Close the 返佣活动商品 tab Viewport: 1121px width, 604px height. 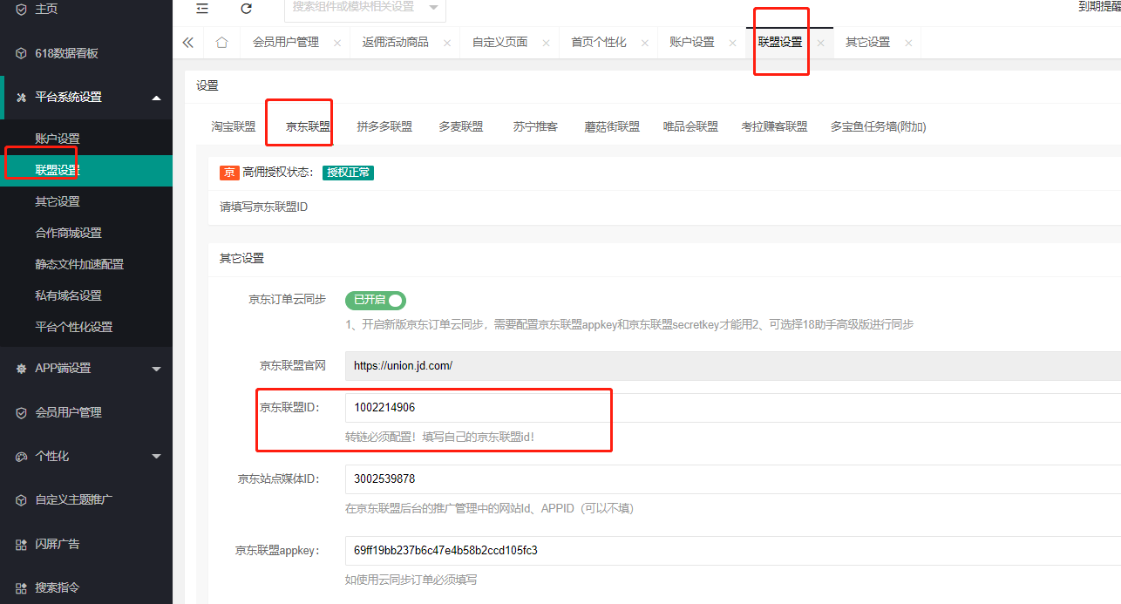[447, 43]
